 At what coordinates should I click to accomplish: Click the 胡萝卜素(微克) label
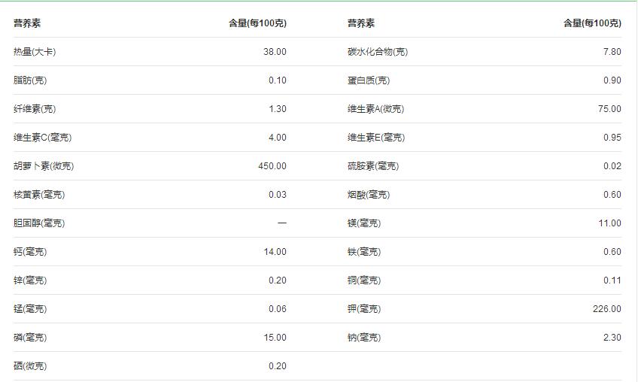coord(44,166)
